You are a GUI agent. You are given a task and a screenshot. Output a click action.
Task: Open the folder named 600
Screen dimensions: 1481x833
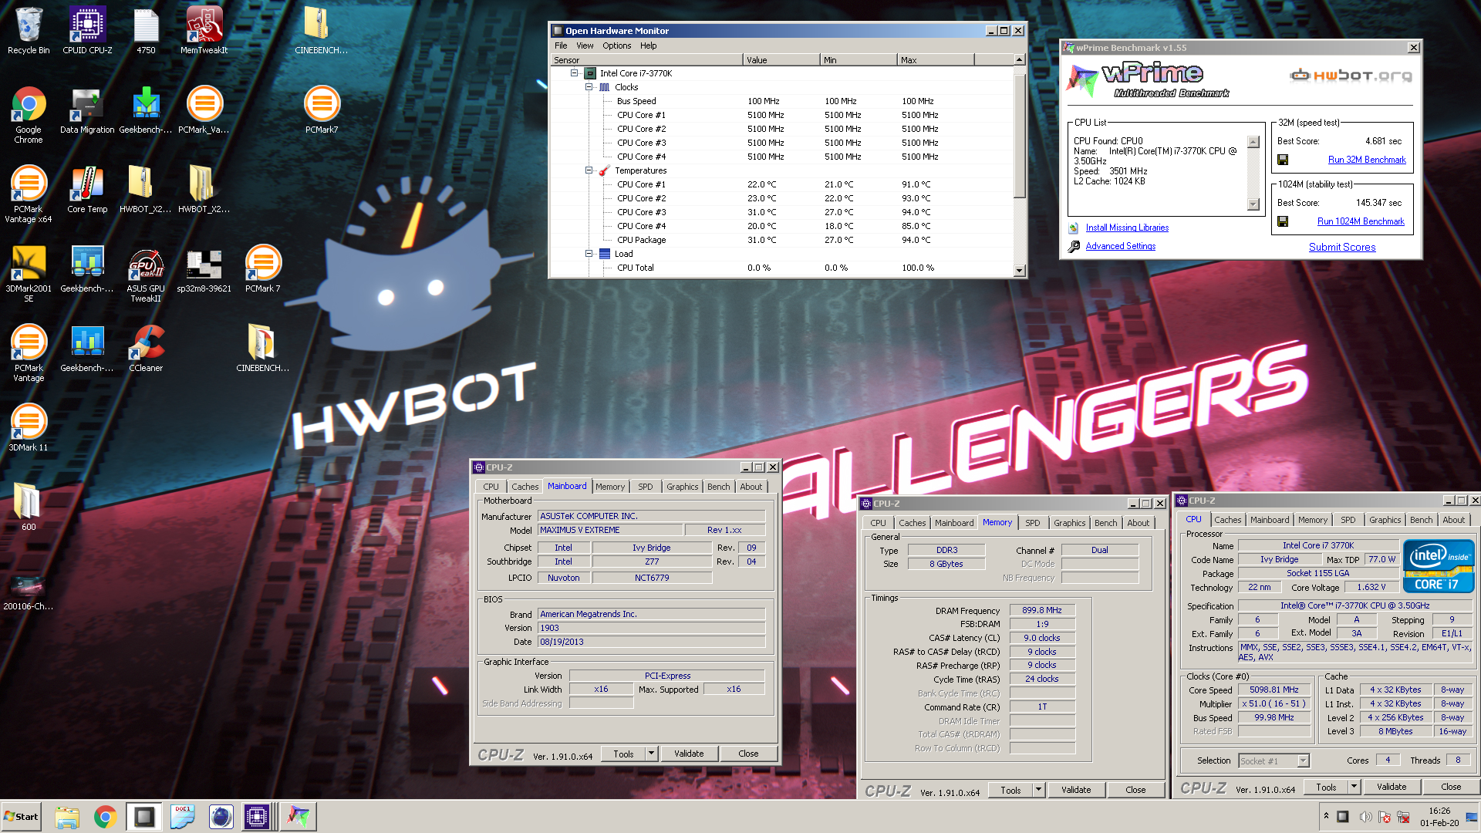pyautogui.click(x=29, y=507)
